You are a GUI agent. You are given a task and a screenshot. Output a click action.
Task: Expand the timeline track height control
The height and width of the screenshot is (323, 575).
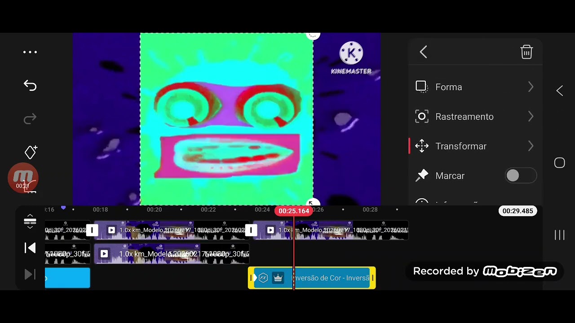tap(30, 221)
